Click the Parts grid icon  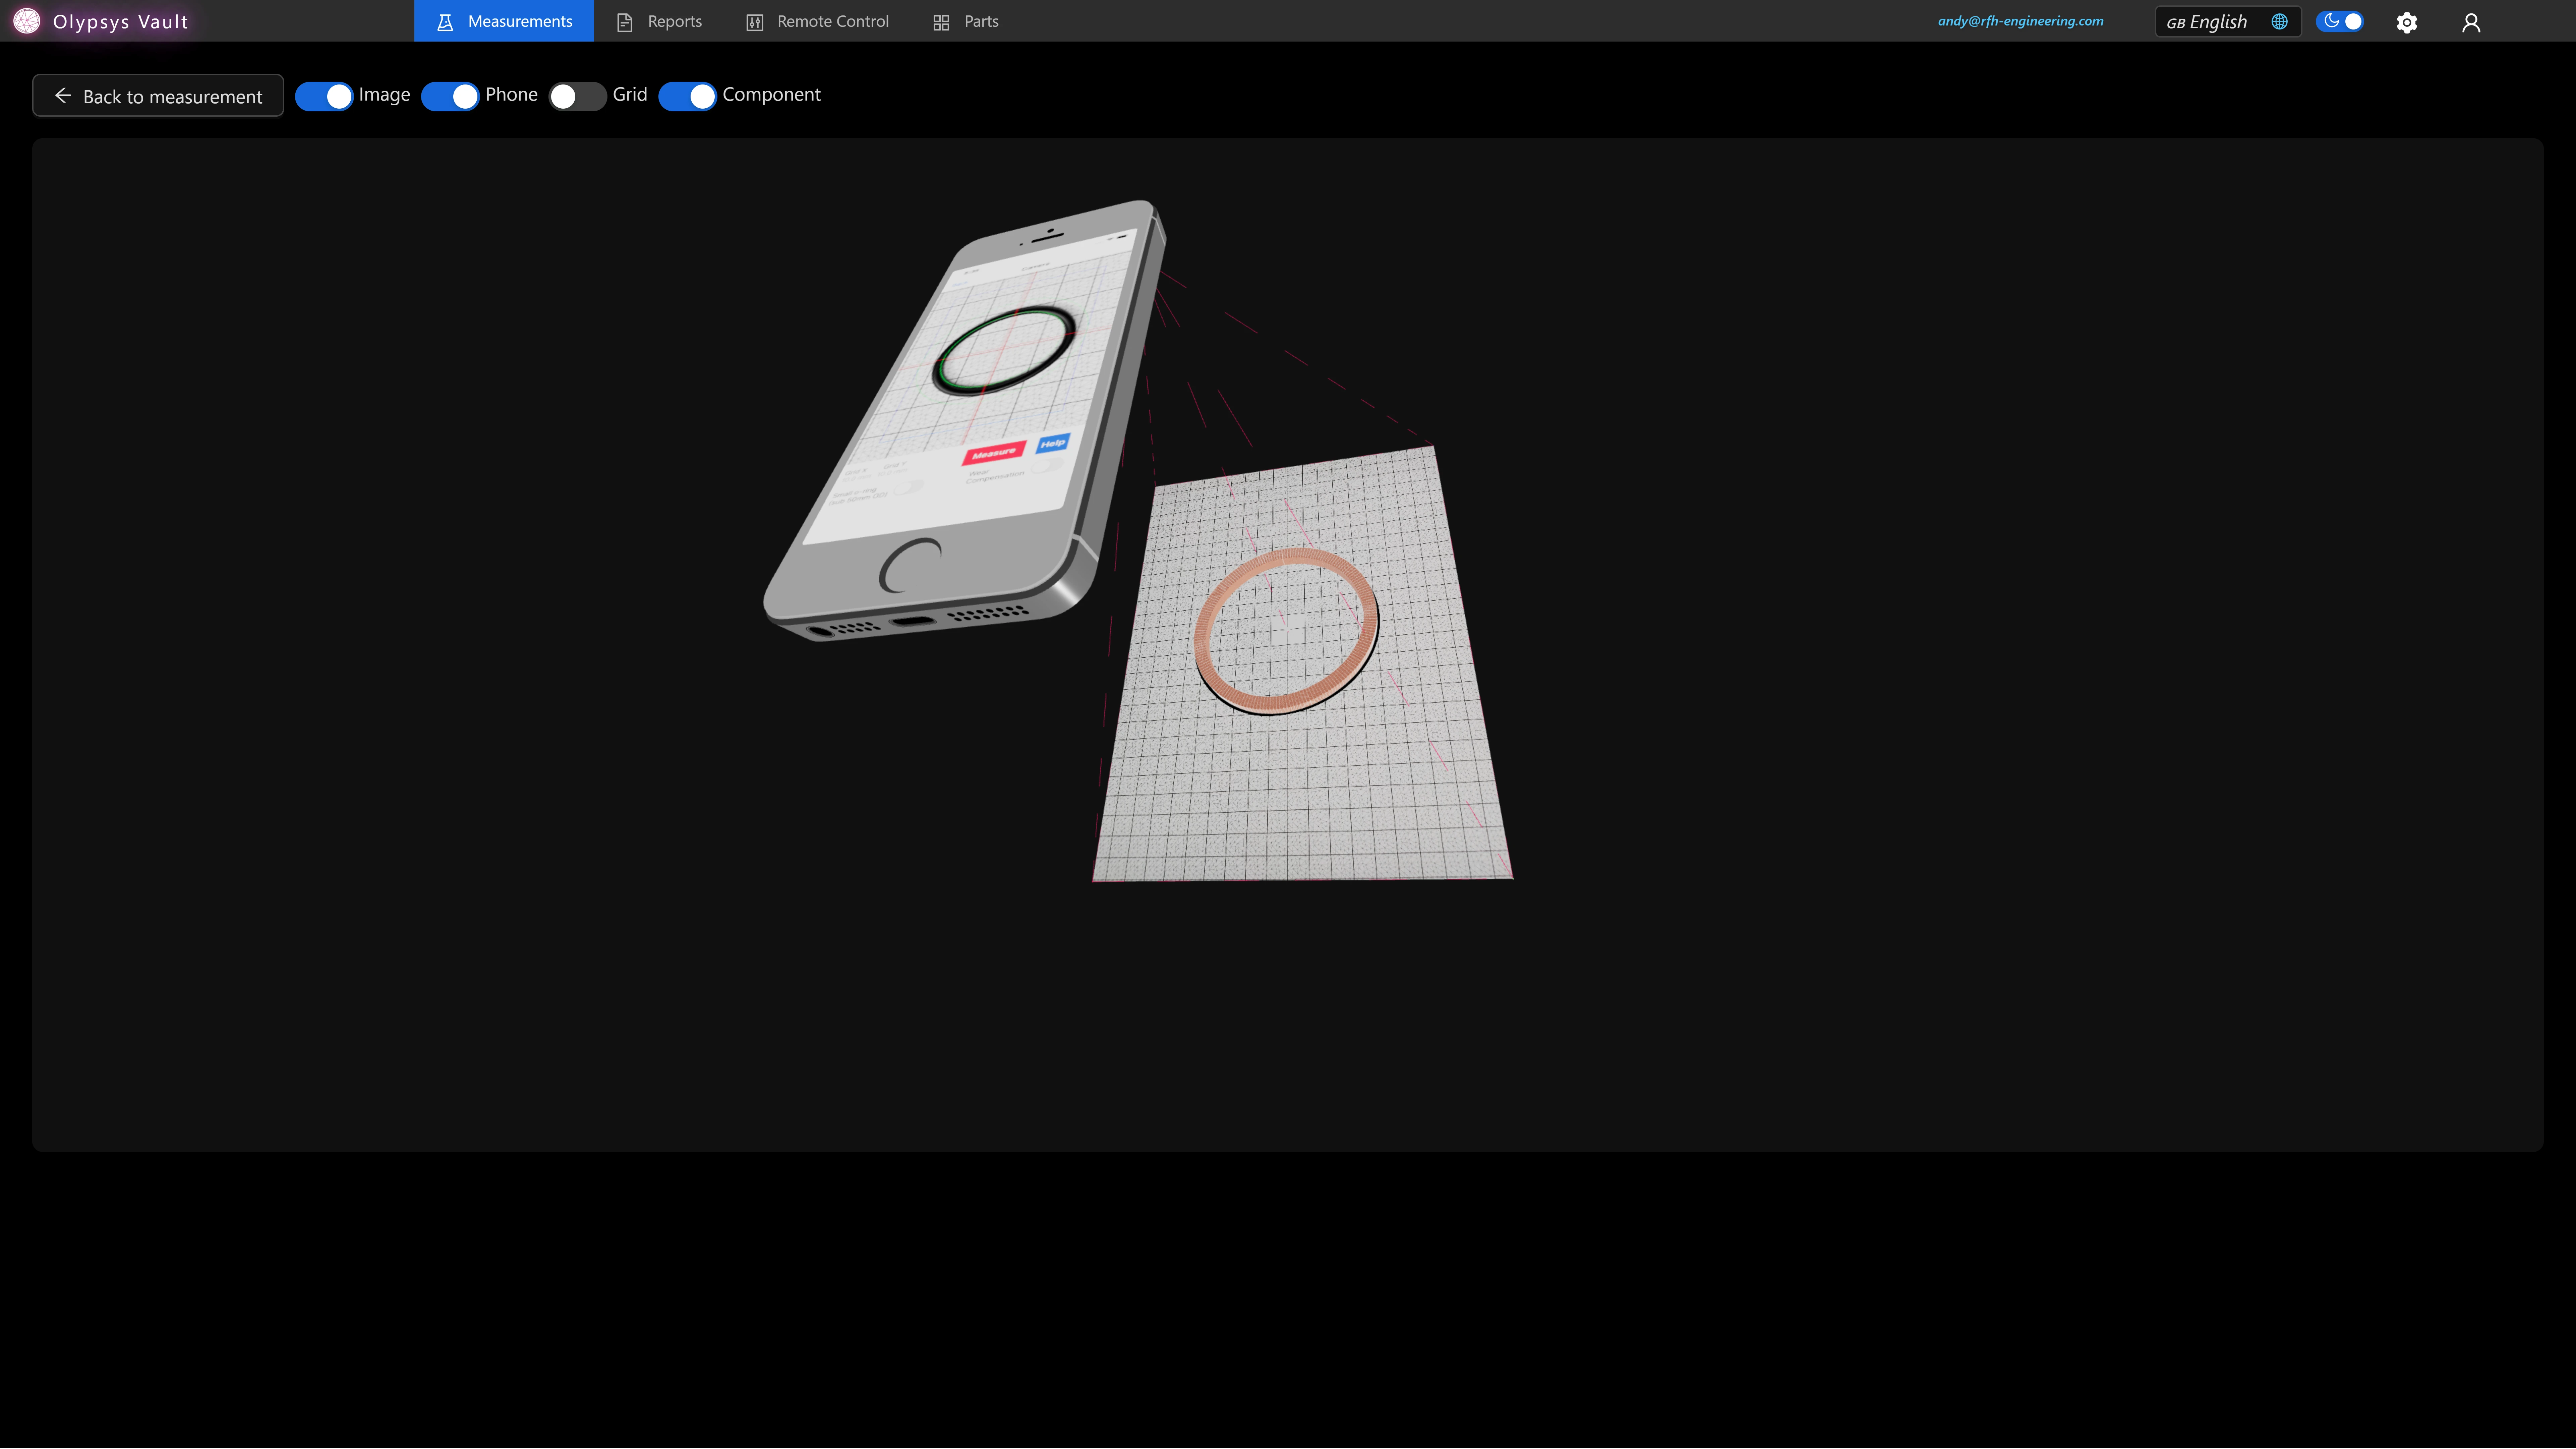940,21
